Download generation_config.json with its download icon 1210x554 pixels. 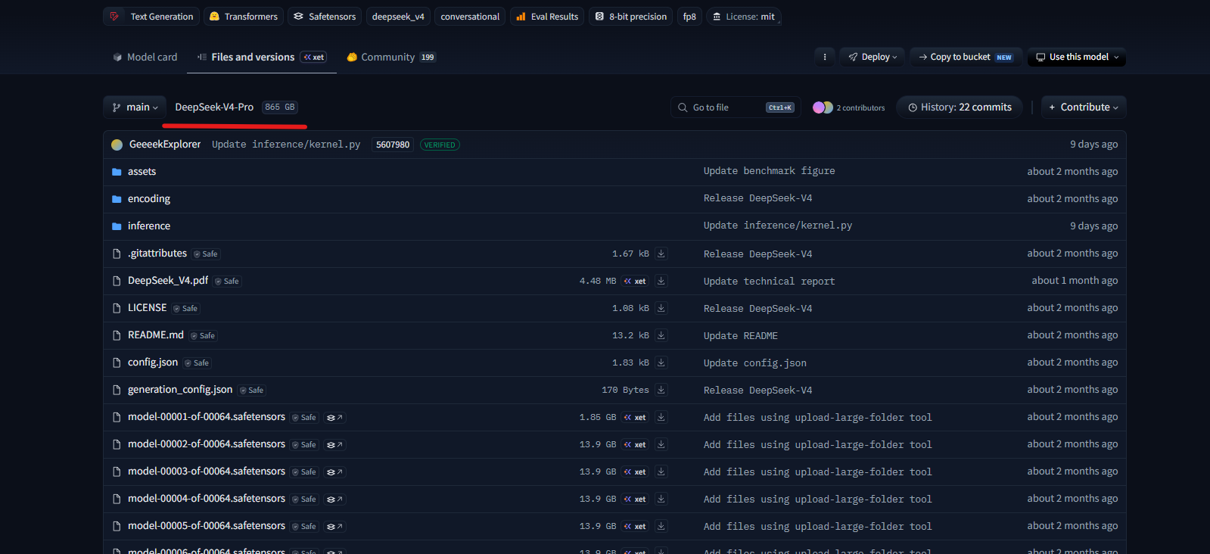661,390
